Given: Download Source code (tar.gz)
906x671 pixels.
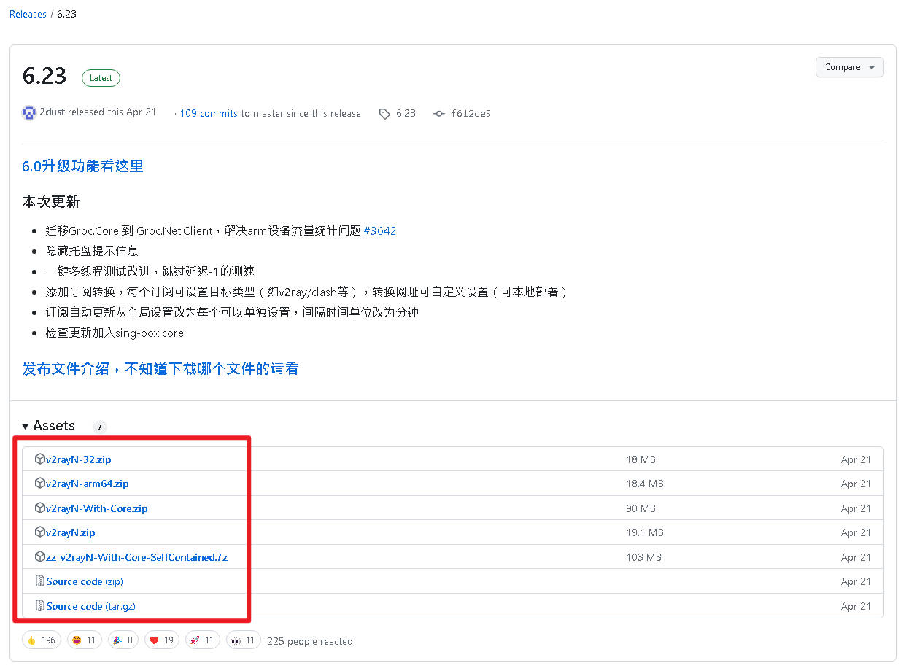Looking at the screenshot, I should click(90, 607).
